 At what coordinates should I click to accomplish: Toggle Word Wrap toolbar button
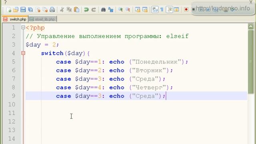(155, 10)
